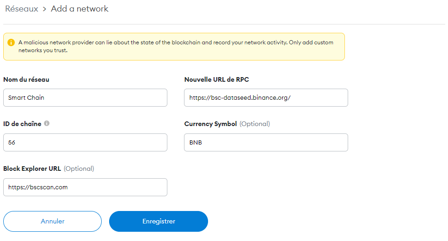Select the ID de chaîne field showing 56
The image size is (448, 241).
tap(85, 143)
